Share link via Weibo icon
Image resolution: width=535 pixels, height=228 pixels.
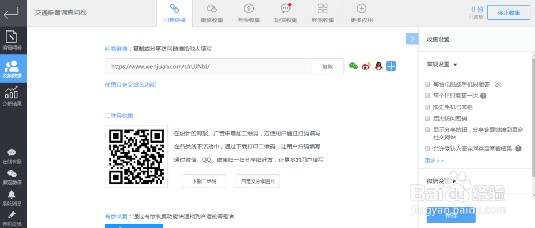point(366,66)
